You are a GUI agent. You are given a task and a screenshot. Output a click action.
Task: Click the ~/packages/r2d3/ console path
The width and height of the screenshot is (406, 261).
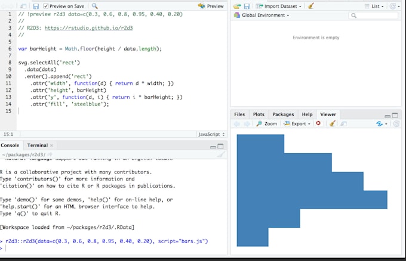coord(23,154)
